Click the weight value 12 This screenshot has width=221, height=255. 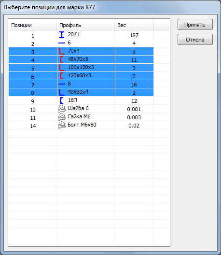click(x=134, y=101)
